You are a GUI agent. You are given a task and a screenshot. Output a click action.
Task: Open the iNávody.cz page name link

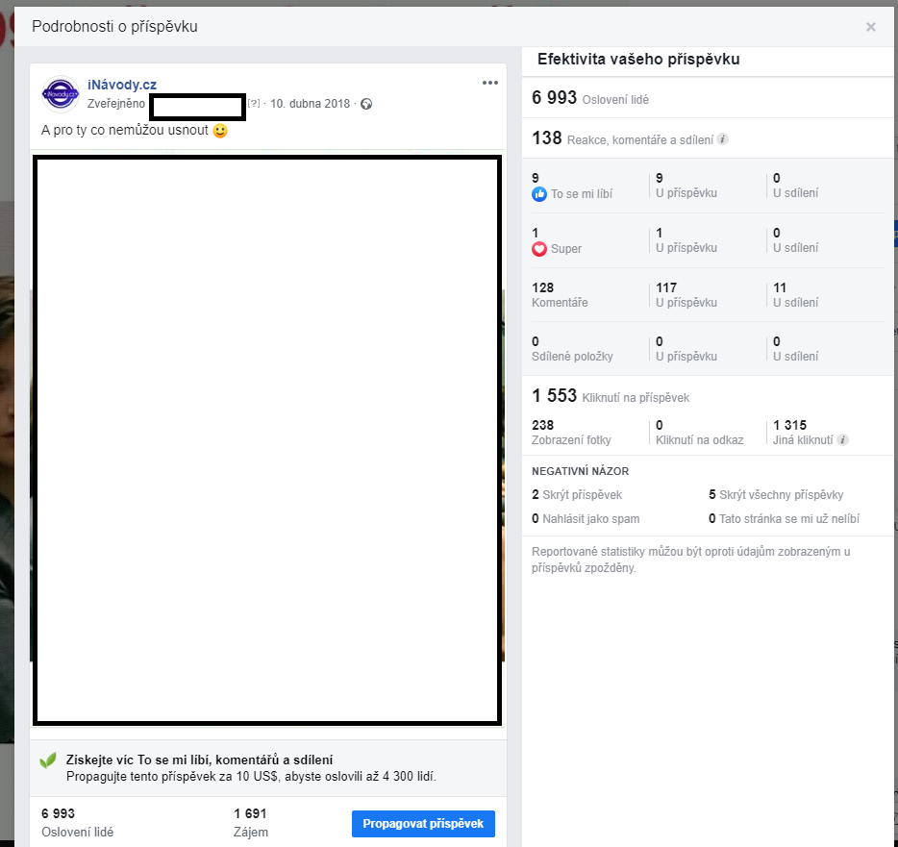coord(122,85)
